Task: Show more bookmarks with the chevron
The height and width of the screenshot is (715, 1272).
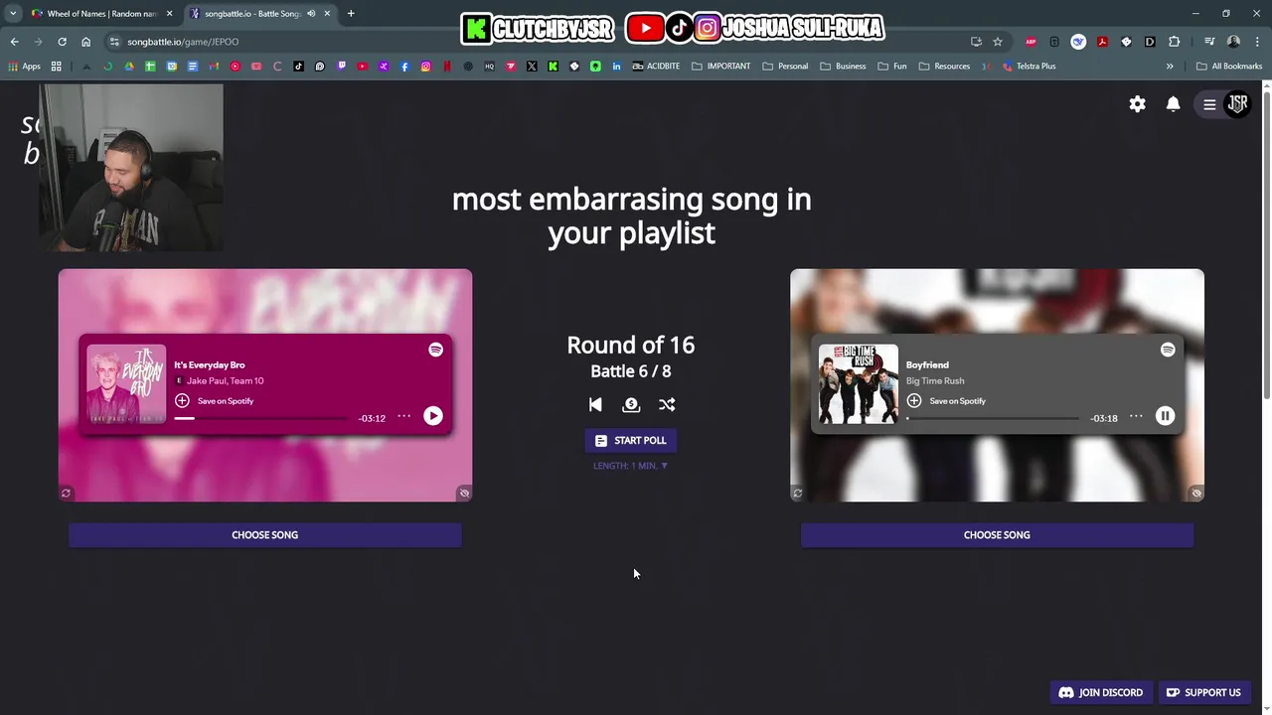Action: click(1170, 67)
